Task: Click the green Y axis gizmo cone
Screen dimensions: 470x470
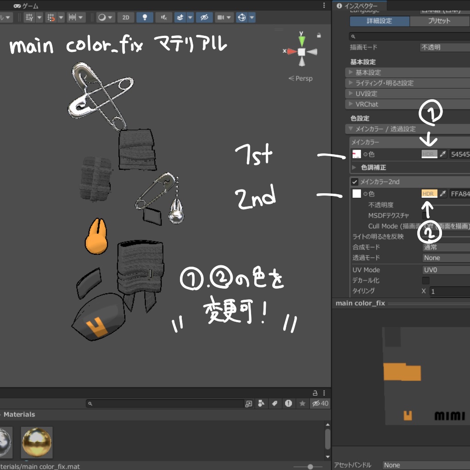Action: (x=302, y=41)
